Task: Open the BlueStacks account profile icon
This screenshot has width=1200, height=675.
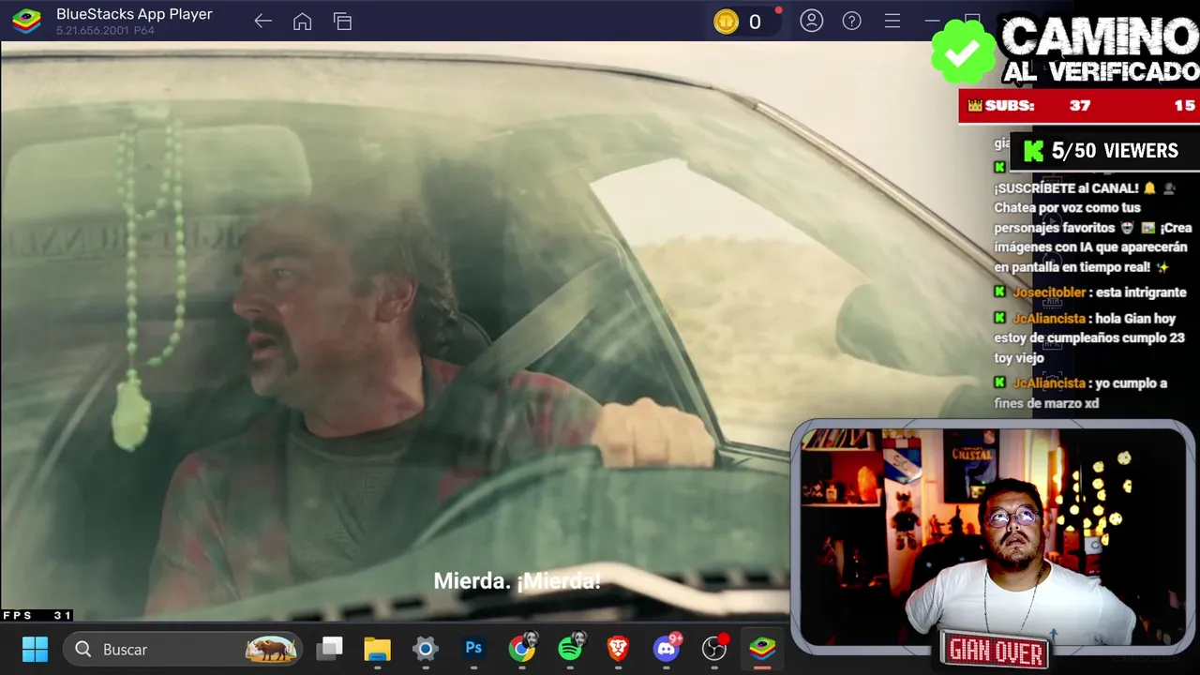Action: pyautogui.click(x=811, y=21)
